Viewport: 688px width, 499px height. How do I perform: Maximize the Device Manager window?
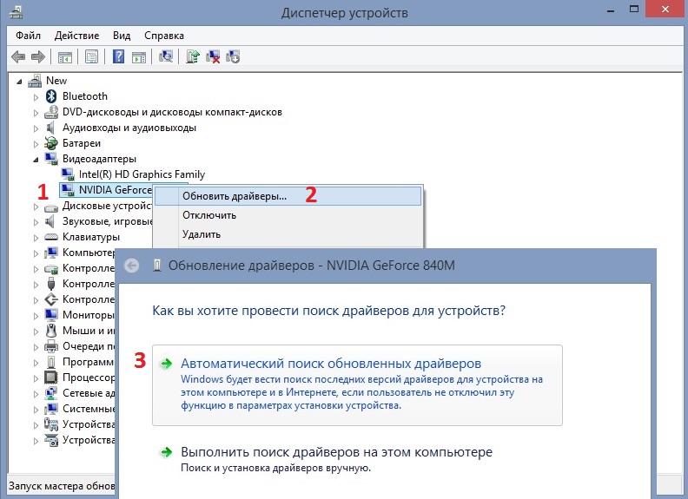634,10
